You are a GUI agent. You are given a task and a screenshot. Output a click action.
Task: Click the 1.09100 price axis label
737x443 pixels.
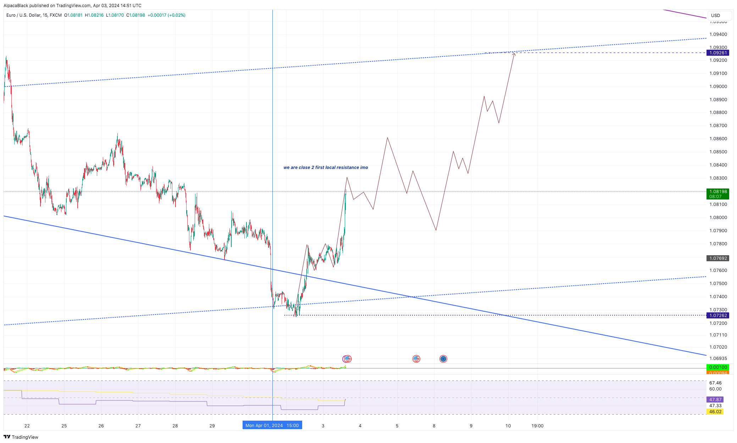718,73
